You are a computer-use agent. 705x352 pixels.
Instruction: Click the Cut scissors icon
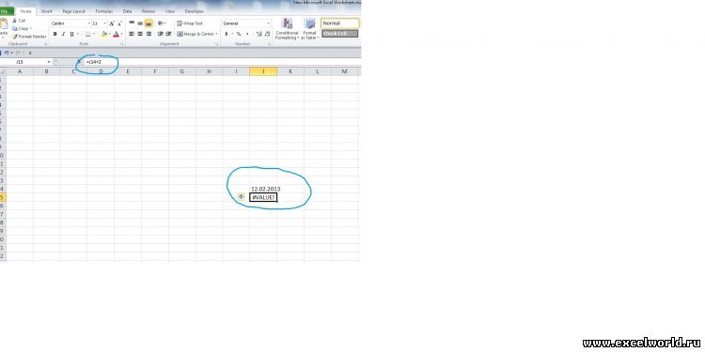(15, 21)
